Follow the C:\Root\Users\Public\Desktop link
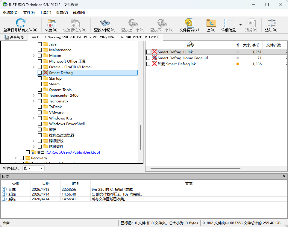Screen dimensions: 288x227 pyautogui.click(x=73, y=152)
